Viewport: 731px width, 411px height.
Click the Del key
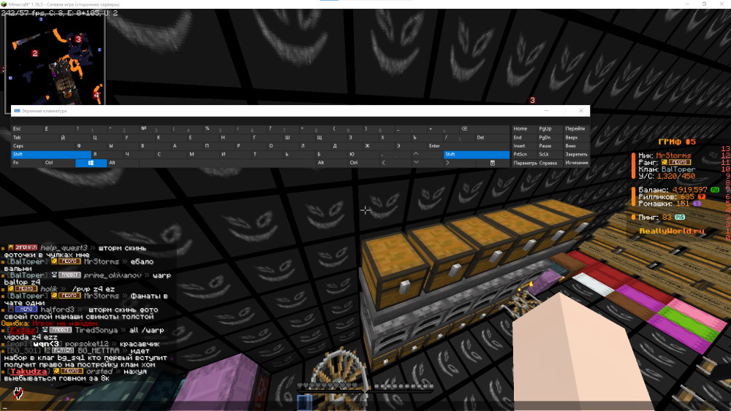pyautogui.click(x=492, y=137)
